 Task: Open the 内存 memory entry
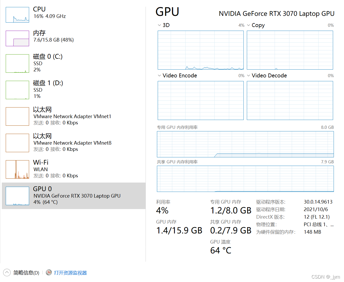coord(74,38)
